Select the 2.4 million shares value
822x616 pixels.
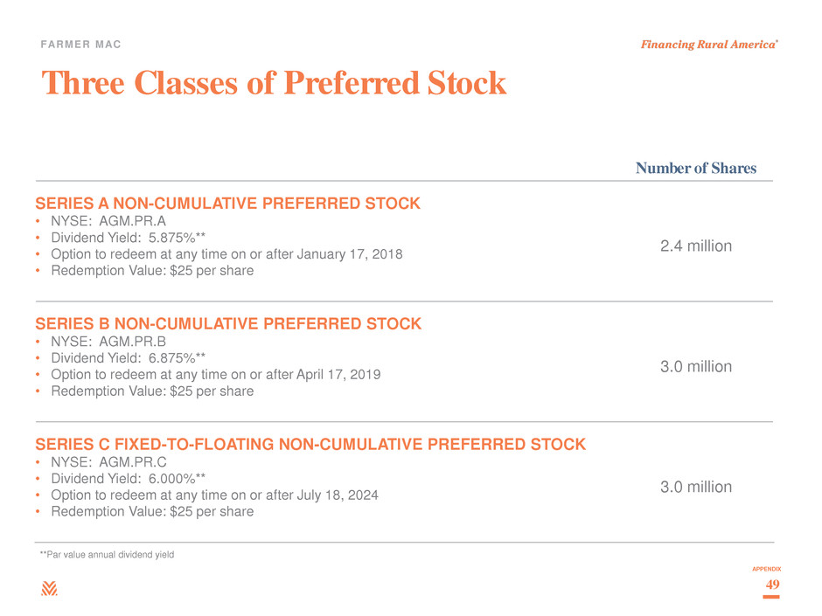click(696, 246)
